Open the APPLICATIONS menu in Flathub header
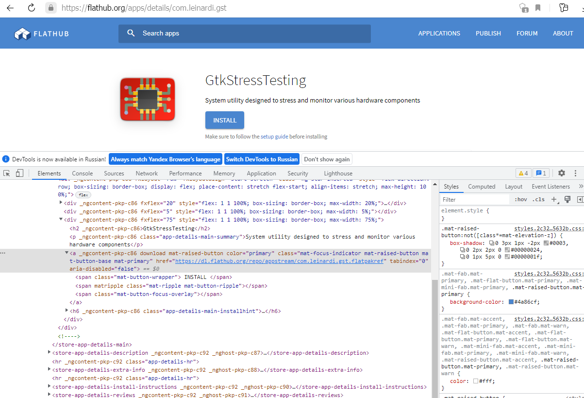The height and width of the screenshot is (398, 584). tap(439, 34)
